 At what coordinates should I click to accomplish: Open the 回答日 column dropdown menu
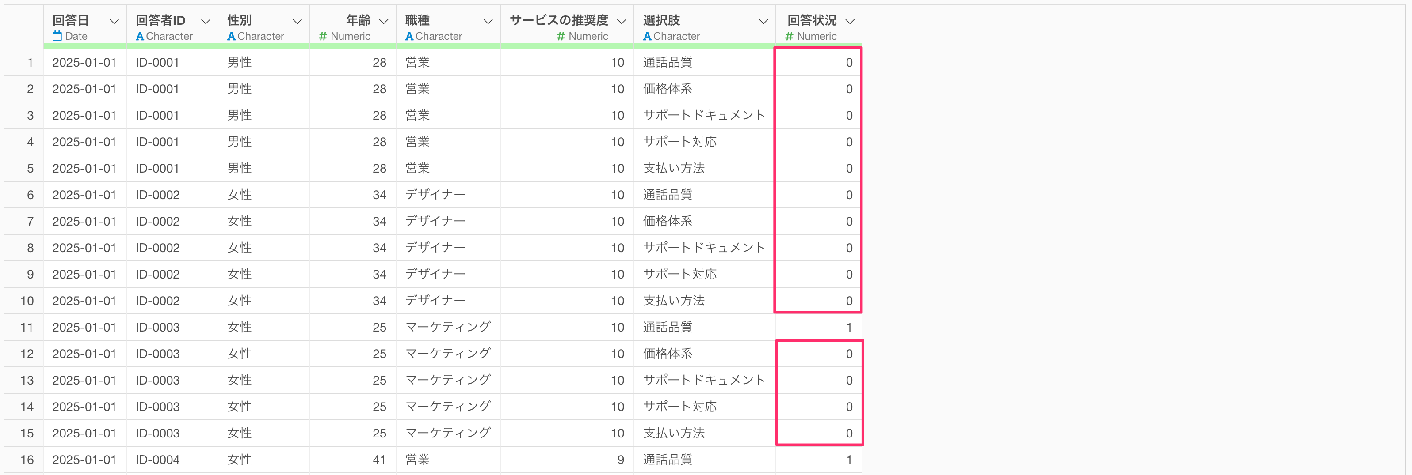[114, 21]
